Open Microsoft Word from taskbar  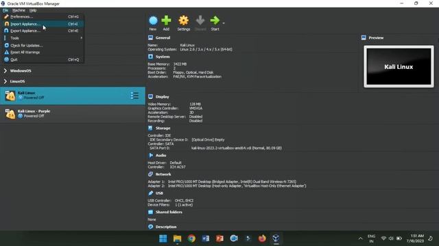pos(206,238)
